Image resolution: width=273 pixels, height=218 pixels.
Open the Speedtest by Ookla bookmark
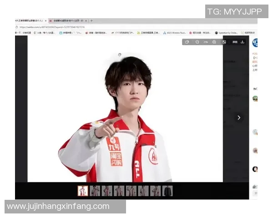click(x=227, y=33)
